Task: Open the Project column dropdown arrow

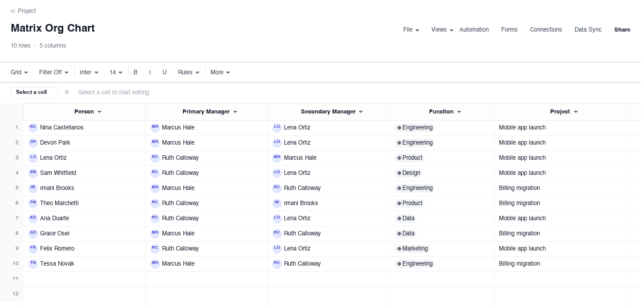Action: tap(576, 112)
